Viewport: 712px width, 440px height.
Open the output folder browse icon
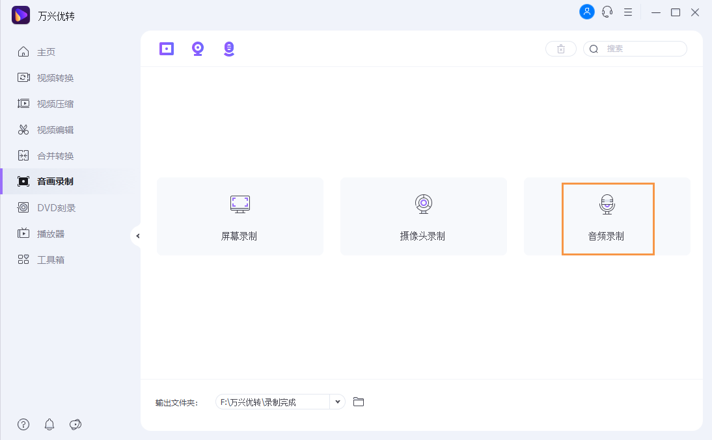coord(358,402)
